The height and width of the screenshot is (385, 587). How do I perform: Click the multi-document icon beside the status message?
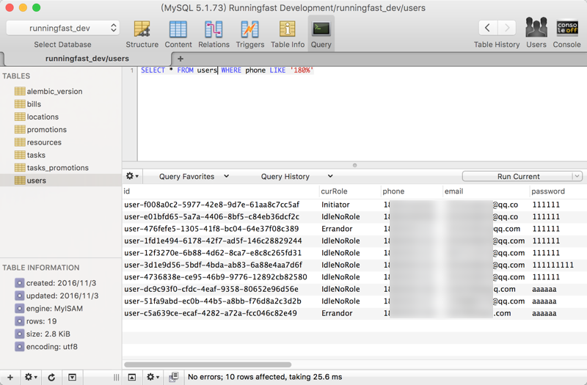(174, 377)
